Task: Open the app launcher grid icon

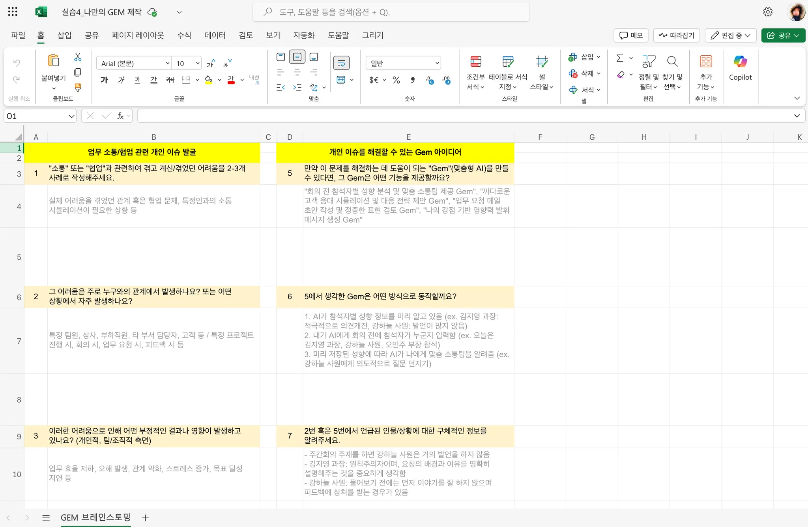Action: (13, 12)
